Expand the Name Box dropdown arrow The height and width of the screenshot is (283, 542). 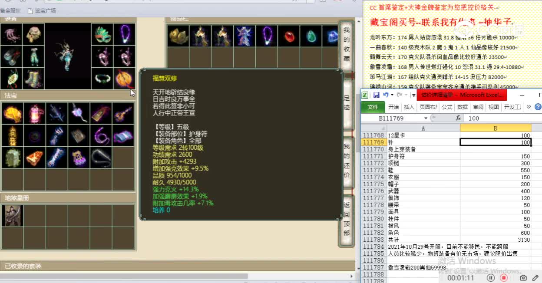[x=426, y=118]
